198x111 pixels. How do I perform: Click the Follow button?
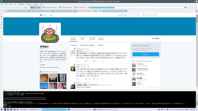tap(156, 38)
